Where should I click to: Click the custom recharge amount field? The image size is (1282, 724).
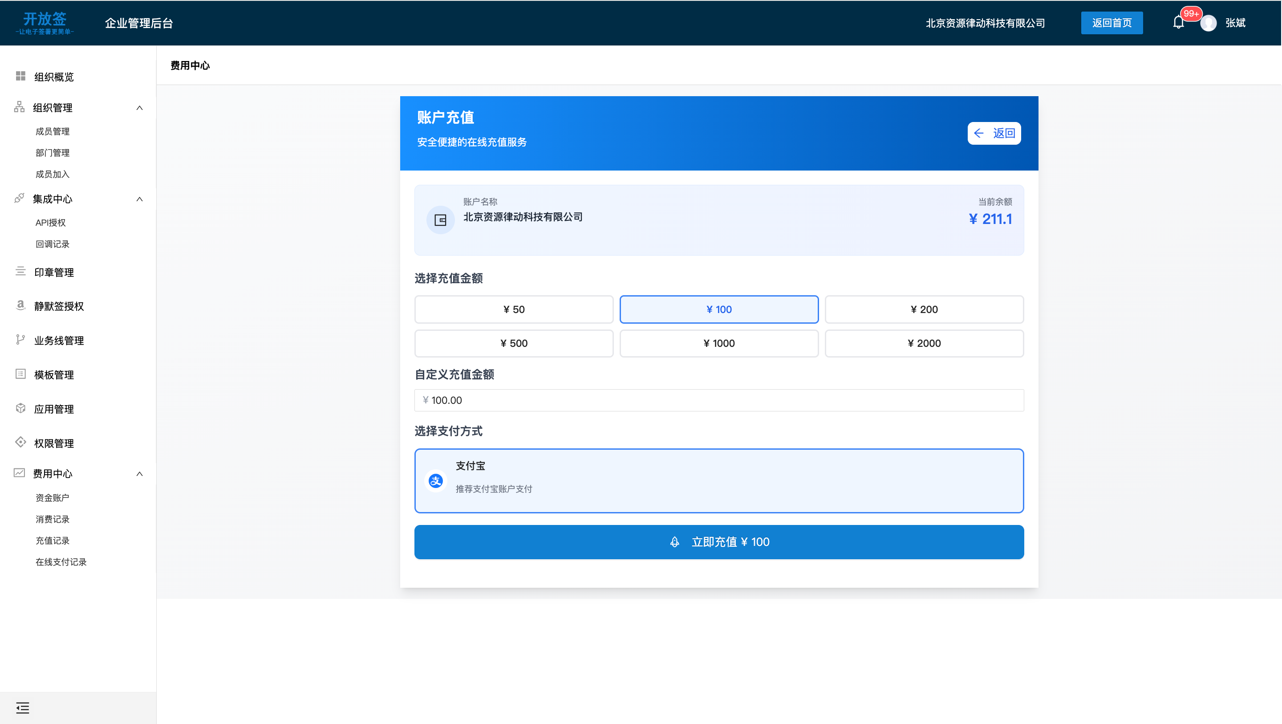pyautogui.click(x=718, y=400)
